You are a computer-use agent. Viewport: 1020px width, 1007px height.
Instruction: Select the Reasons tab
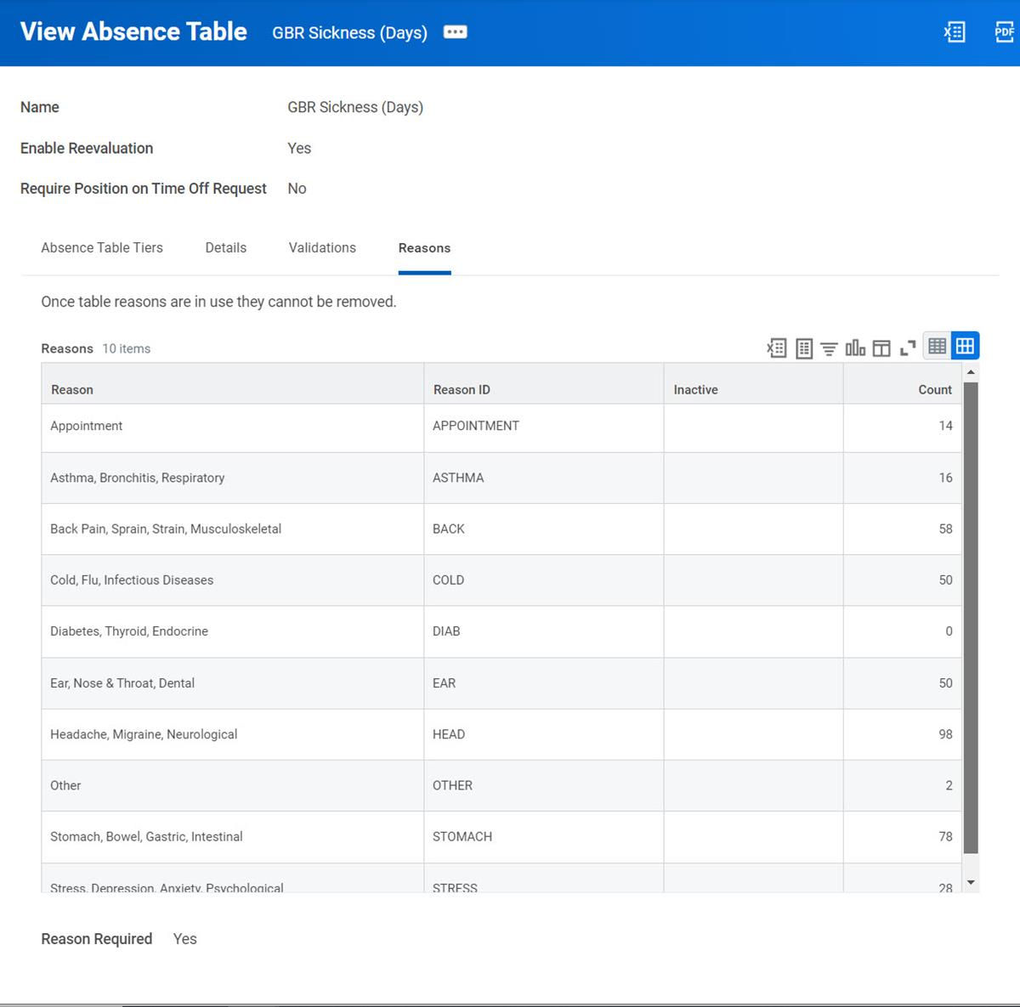424,248
